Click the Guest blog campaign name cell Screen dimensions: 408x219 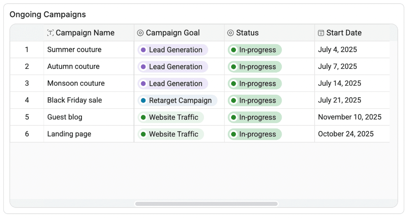(65, 117)
